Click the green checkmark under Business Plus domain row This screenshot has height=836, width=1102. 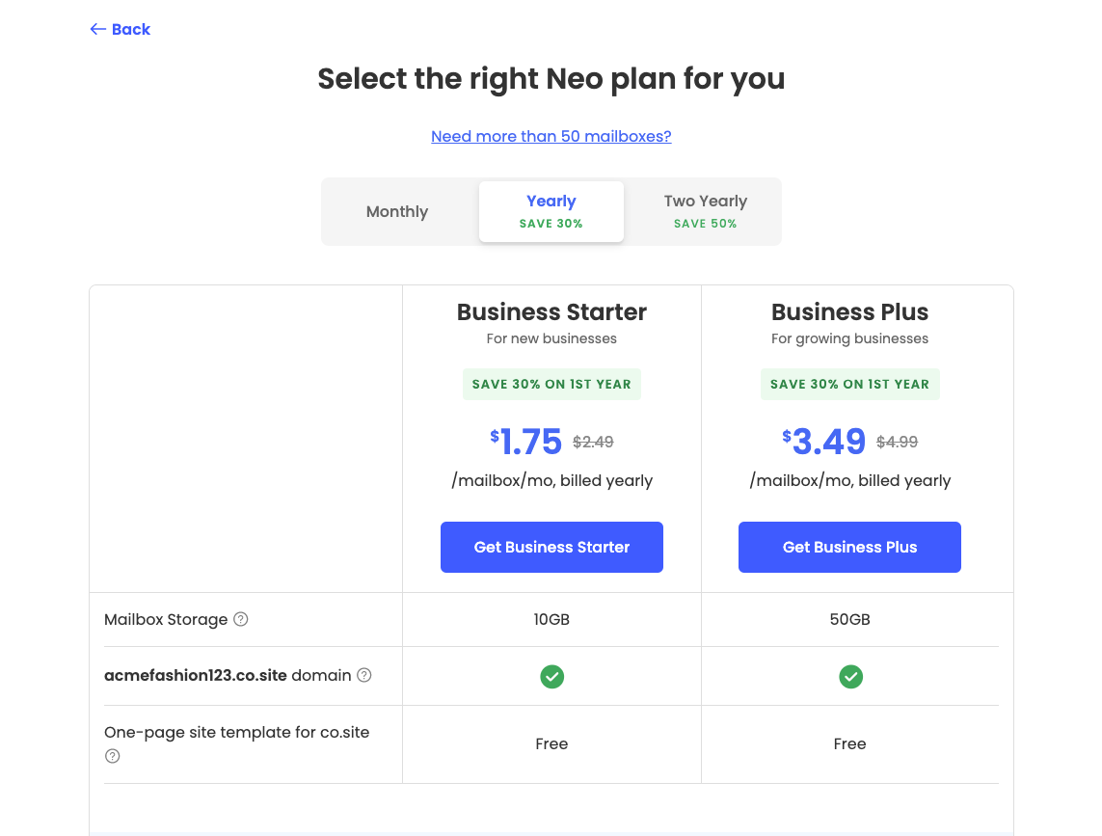[x=849, y=676]
